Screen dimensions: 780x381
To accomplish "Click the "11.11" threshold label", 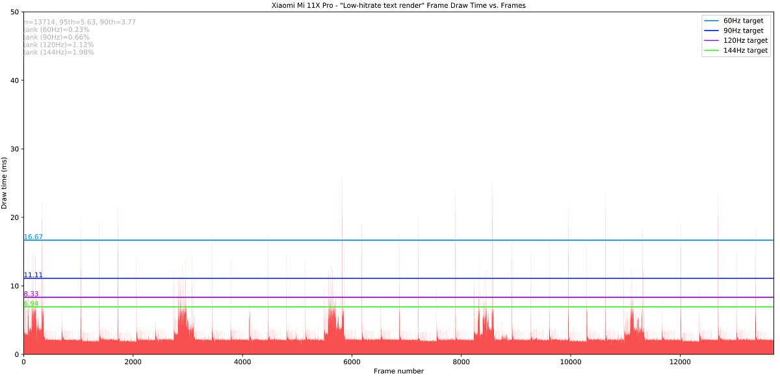I will [x=33, y=275].
